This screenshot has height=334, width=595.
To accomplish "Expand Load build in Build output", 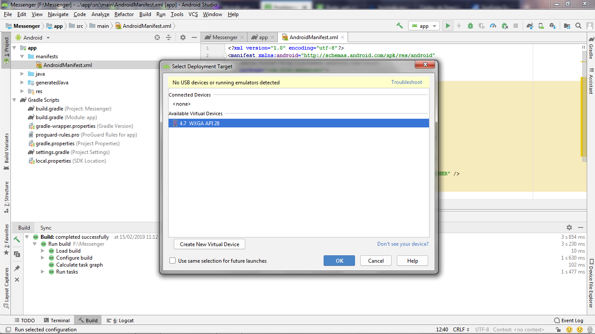I will tap(43, 251).
